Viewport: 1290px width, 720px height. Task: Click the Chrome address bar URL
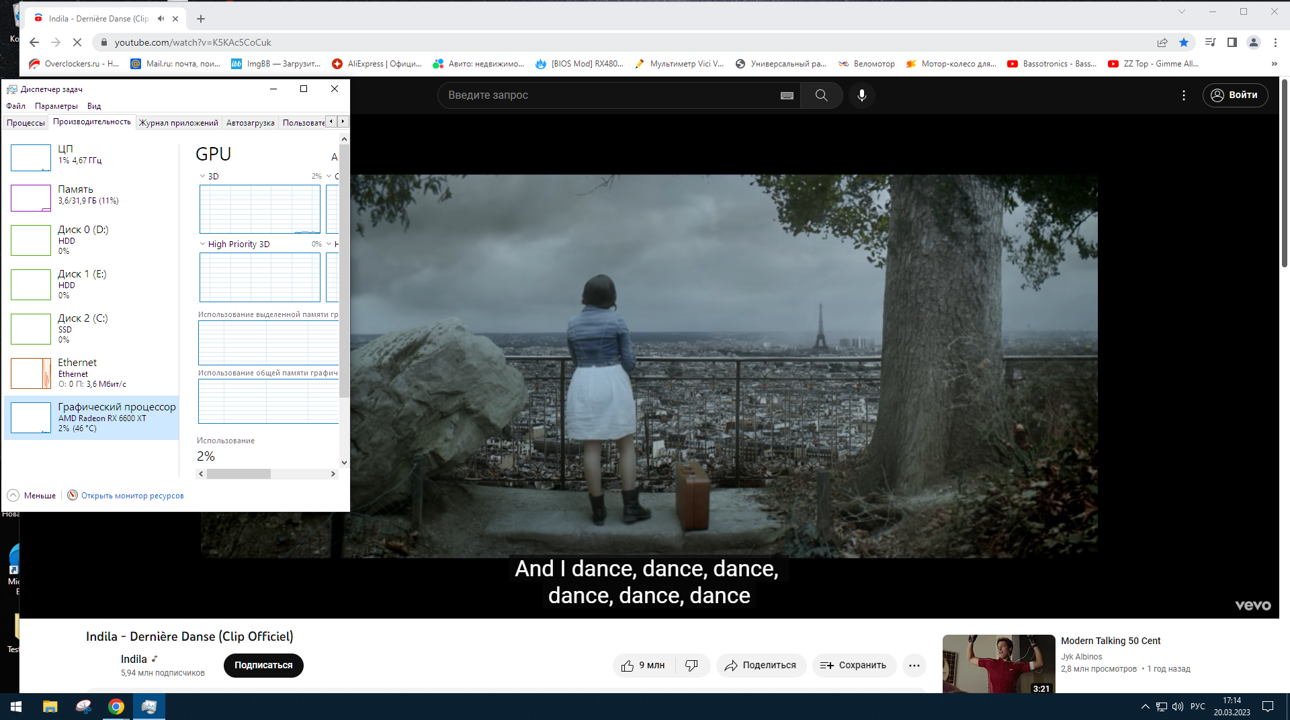point(193,42)
